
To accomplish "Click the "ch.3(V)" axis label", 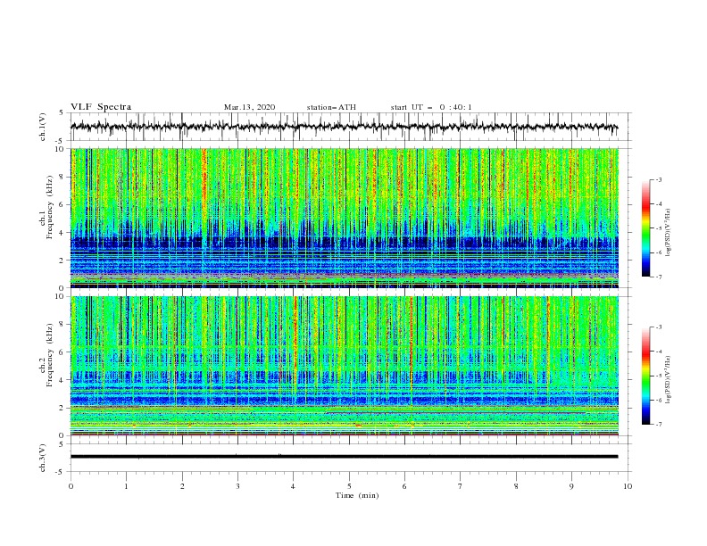I will pyautogui.click(x=43, y=458).
